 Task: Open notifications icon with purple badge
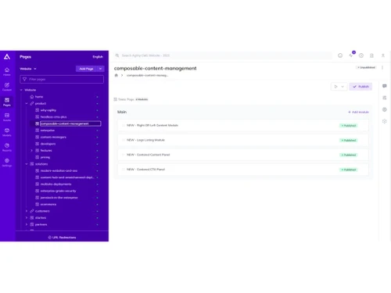[352, 55]
